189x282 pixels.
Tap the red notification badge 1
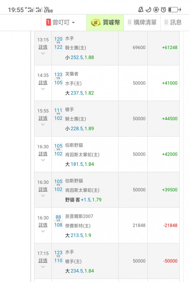[x=48, y=23]
